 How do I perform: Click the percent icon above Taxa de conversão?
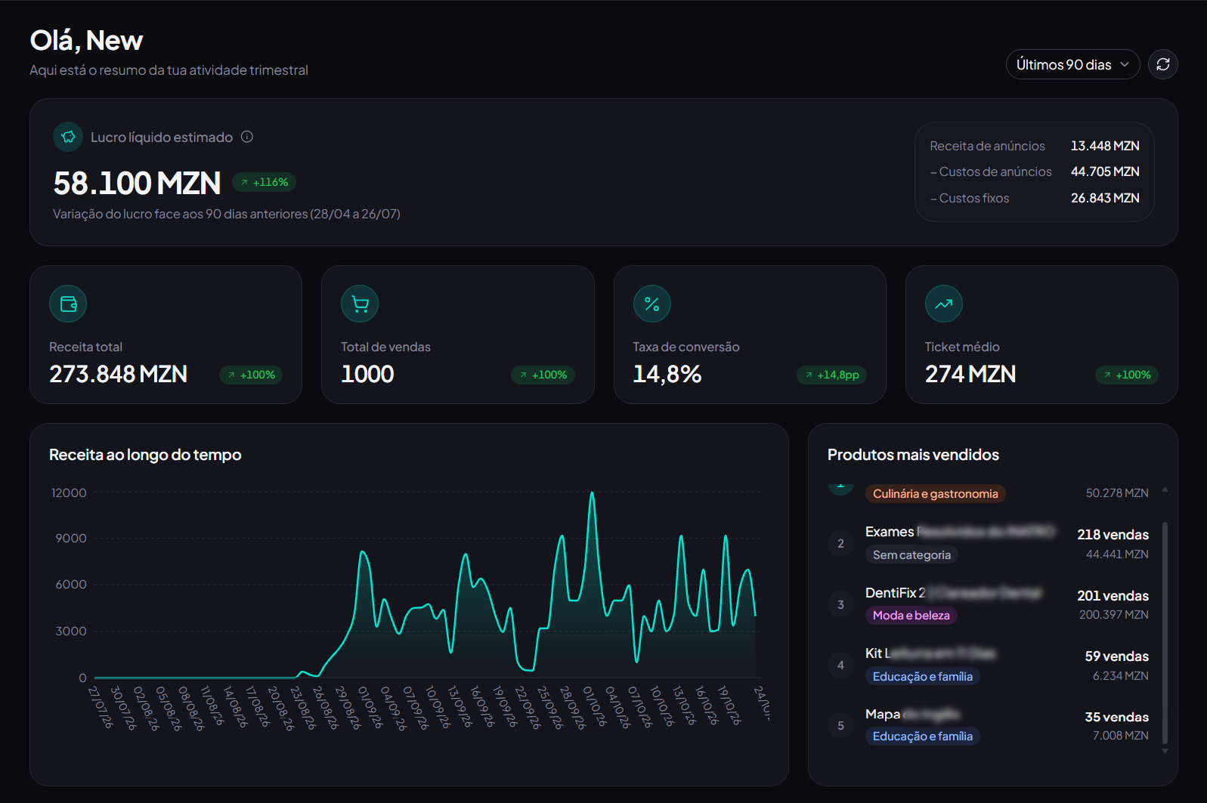651,304
